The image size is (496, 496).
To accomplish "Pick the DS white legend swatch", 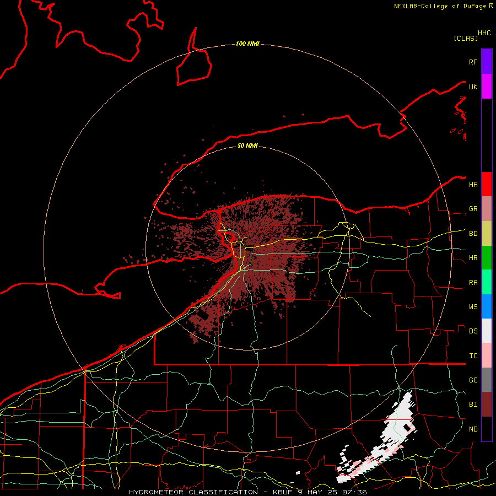I will pos(487,331).
